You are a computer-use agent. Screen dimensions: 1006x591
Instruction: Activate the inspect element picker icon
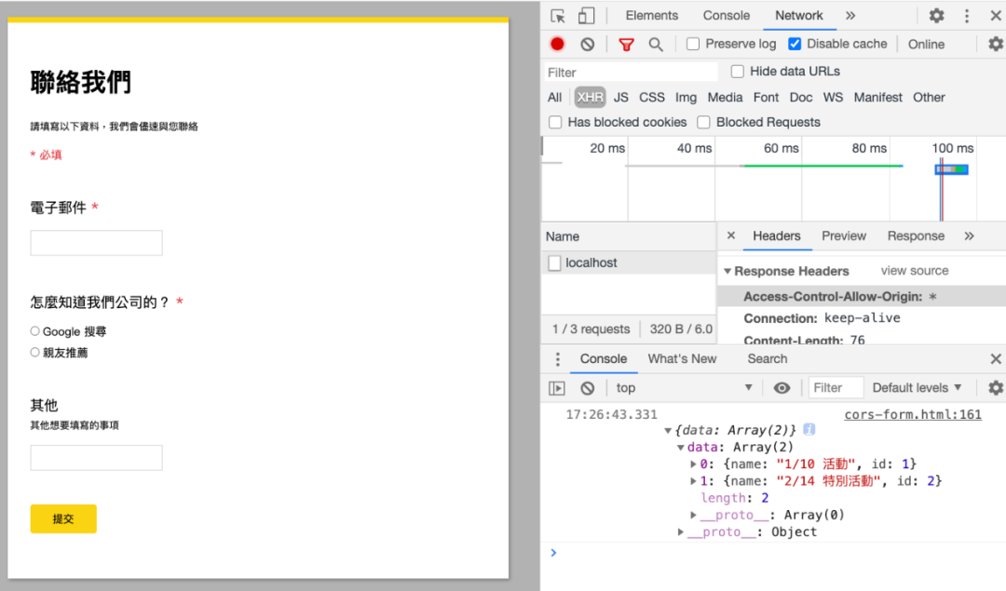(558, 16)
